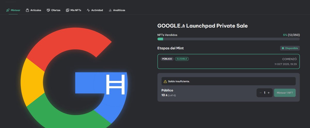Click the COMENZÓ label

point(289,59)
